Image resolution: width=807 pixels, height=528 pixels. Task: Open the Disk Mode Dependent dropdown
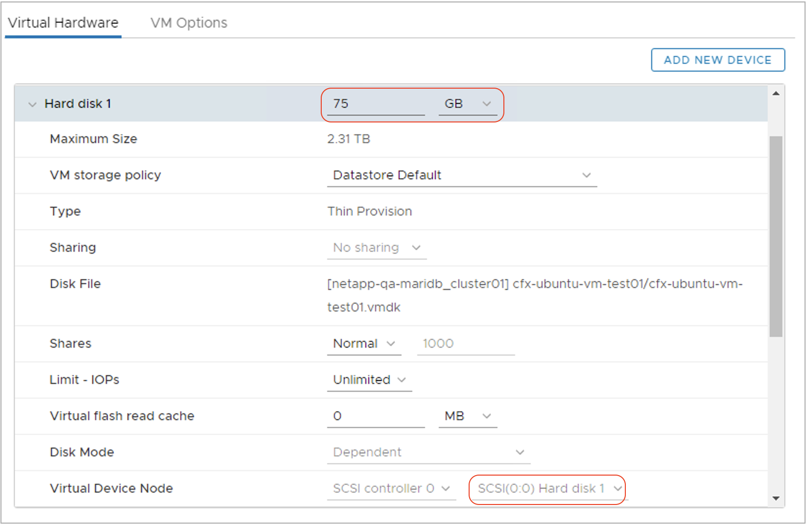pos(428,453)
